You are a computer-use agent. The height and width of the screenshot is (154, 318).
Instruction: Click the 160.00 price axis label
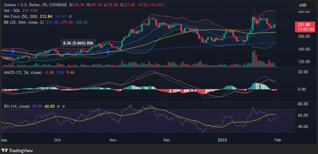(x=304, y=49)
